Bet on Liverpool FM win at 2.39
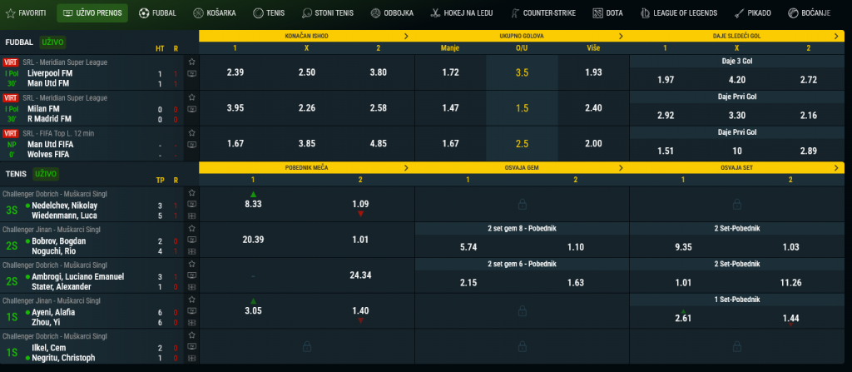This screenshot has height=372, width=852. coord(235,73)
